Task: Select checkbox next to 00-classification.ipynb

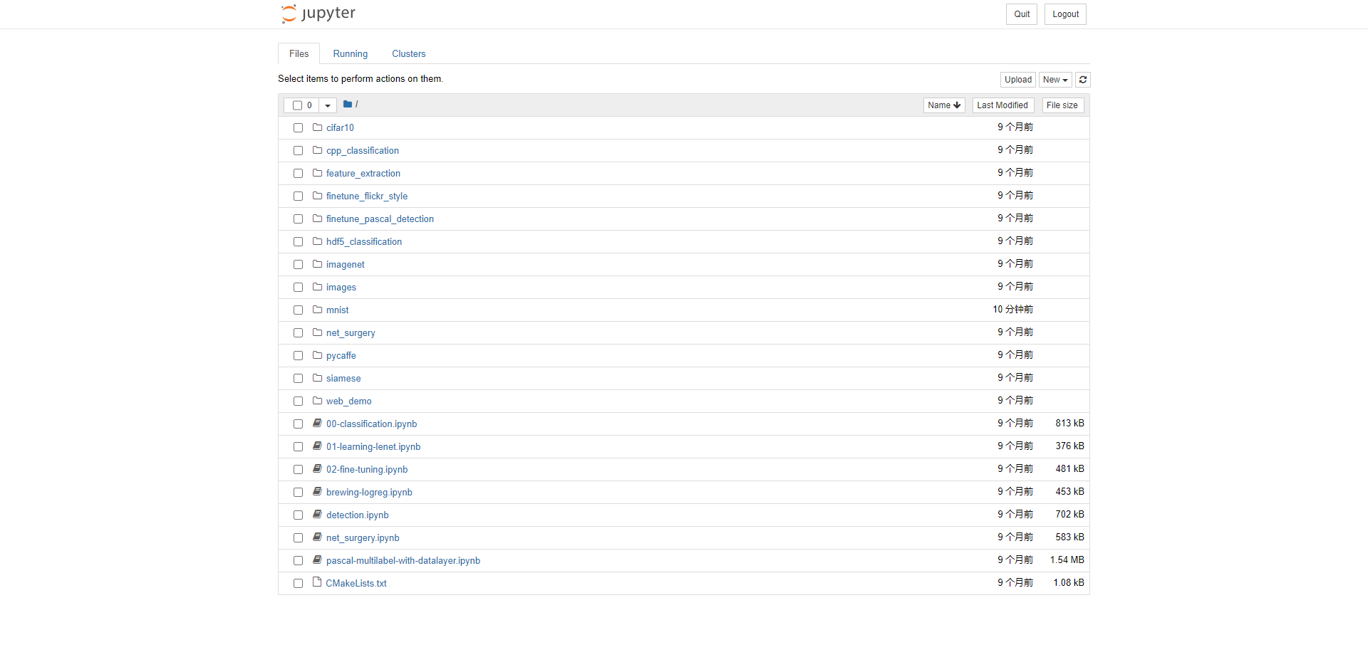Action: (298, 424)
